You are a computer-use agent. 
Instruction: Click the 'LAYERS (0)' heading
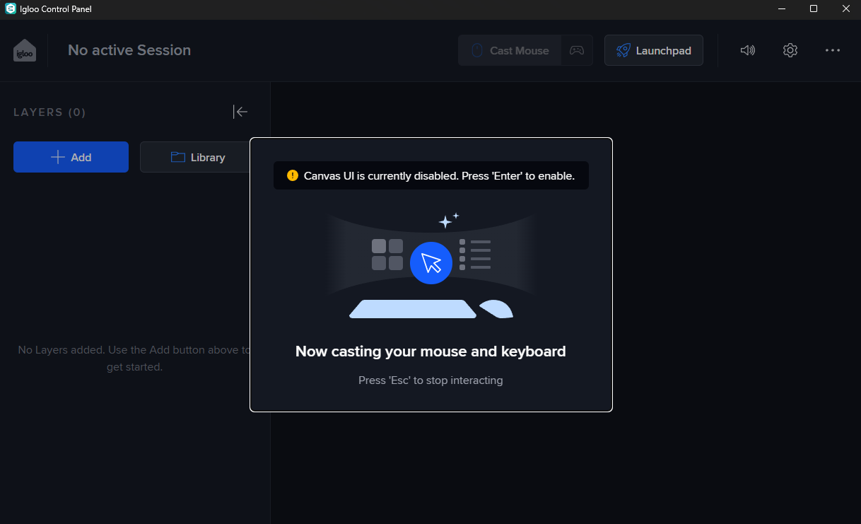[49, 112]
